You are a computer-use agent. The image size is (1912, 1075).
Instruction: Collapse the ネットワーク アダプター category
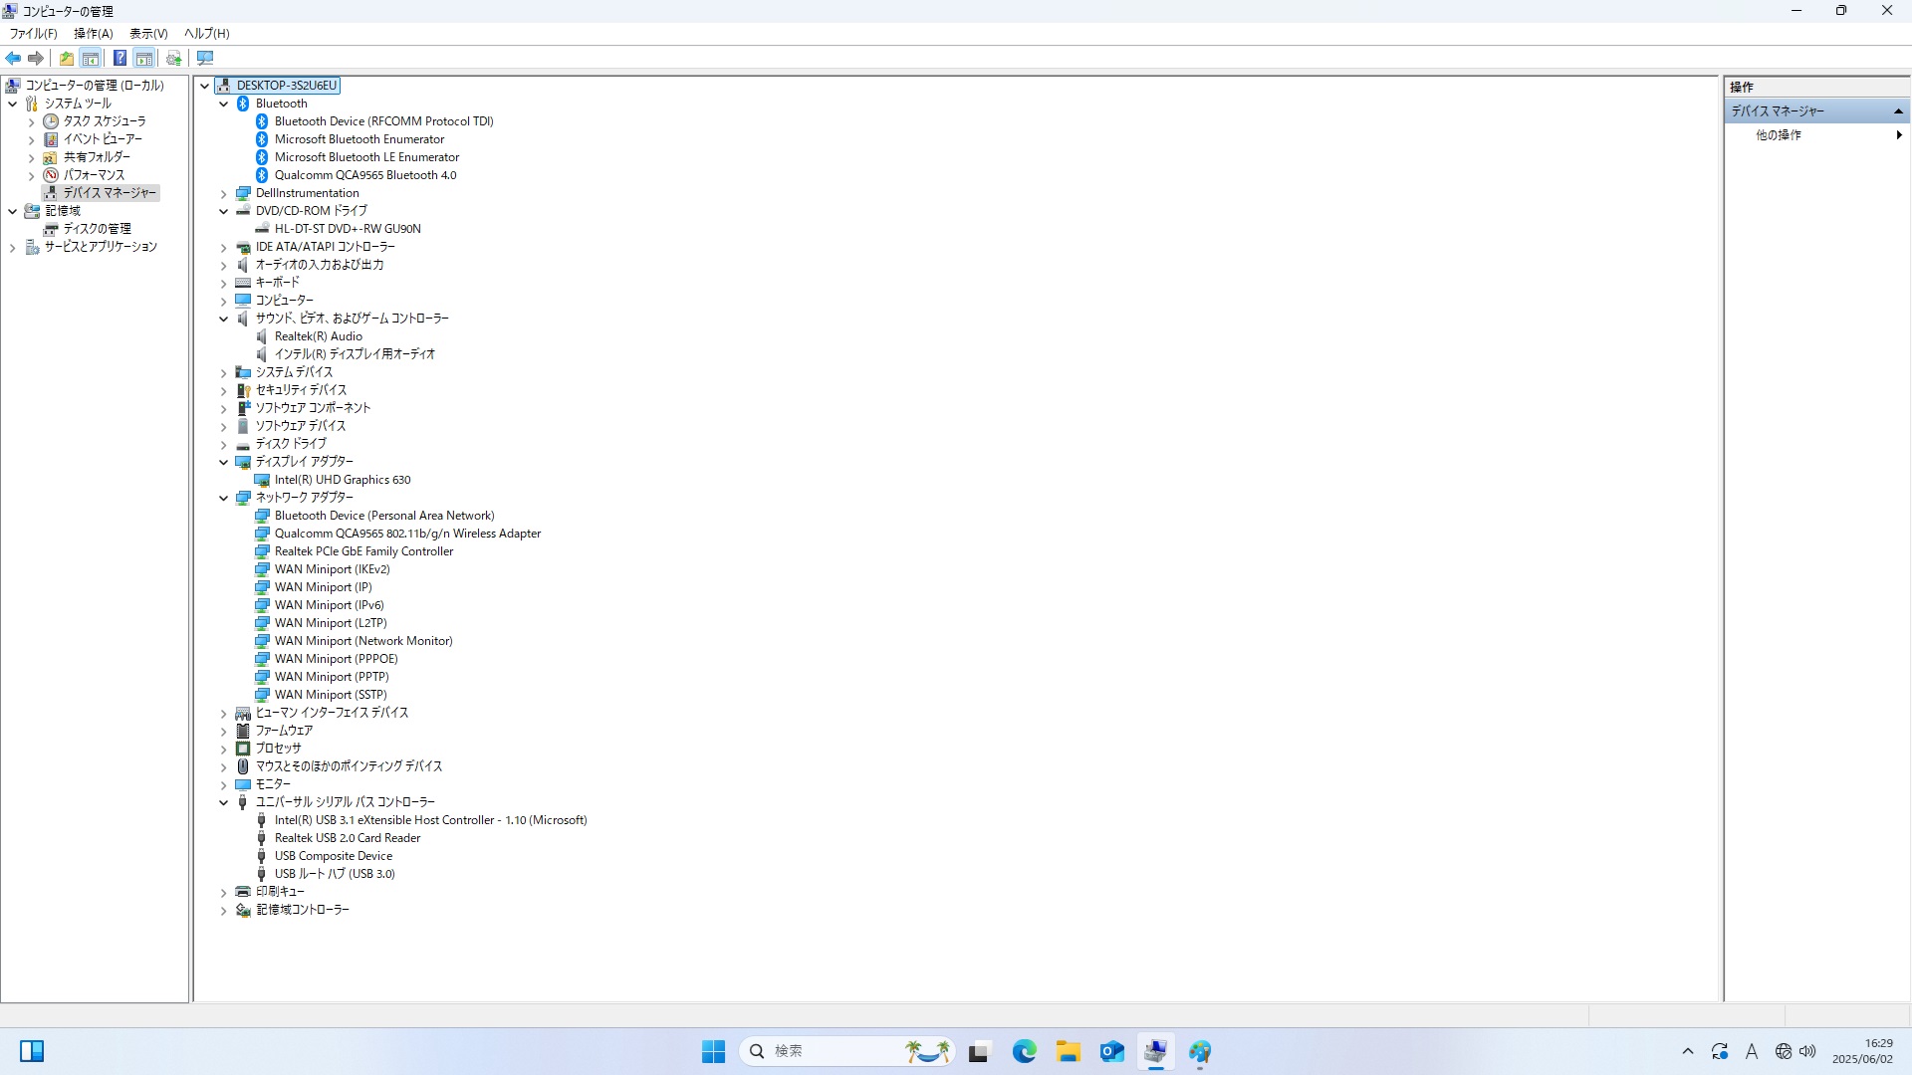224,498
